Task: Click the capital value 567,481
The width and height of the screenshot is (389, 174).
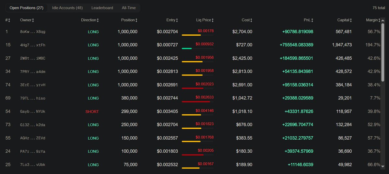Action: (344, 32)
